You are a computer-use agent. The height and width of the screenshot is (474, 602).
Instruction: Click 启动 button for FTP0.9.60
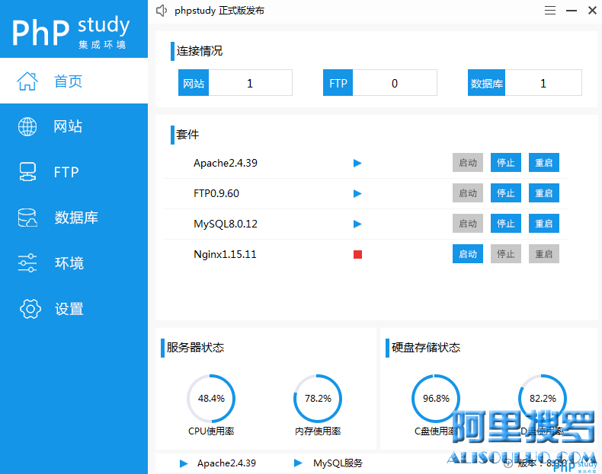(468, 192)
